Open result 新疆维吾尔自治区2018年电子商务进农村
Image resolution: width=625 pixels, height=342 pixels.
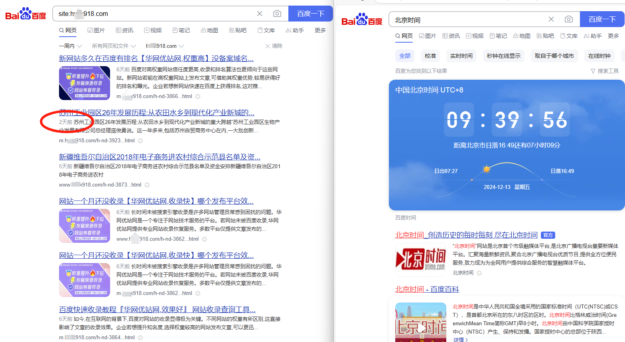pos(160,157)
